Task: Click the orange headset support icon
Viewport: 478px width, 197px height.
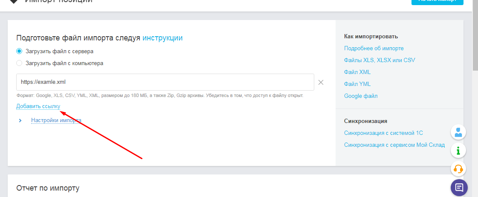Action: point(458,169)
